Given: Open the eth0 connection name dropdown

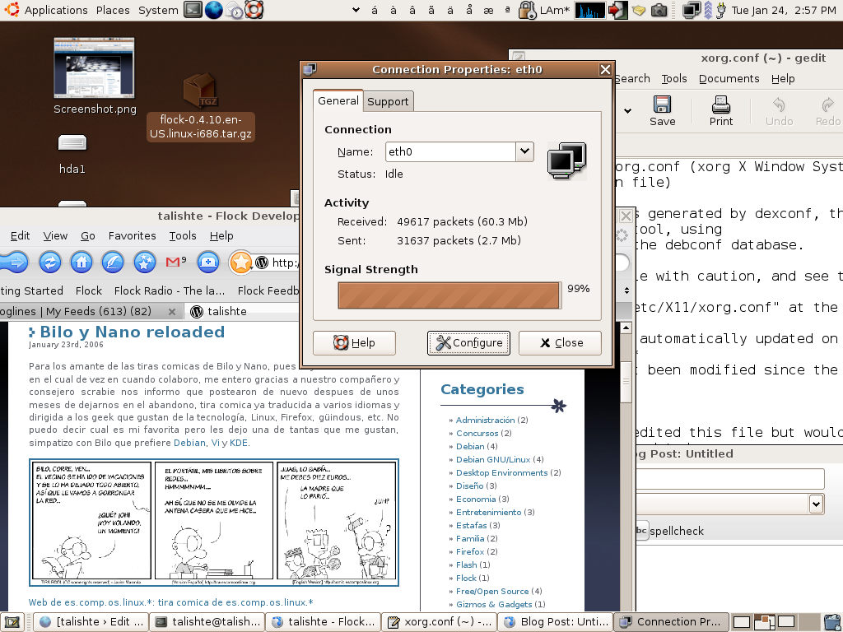Looking at the screenshot, I should 524,151.
